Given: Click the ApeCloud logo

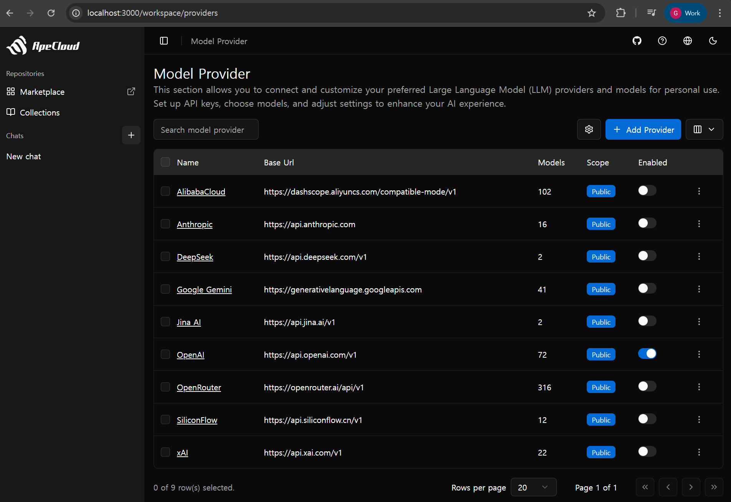Looking at the screenshot, I should click(x=43, y=46).
